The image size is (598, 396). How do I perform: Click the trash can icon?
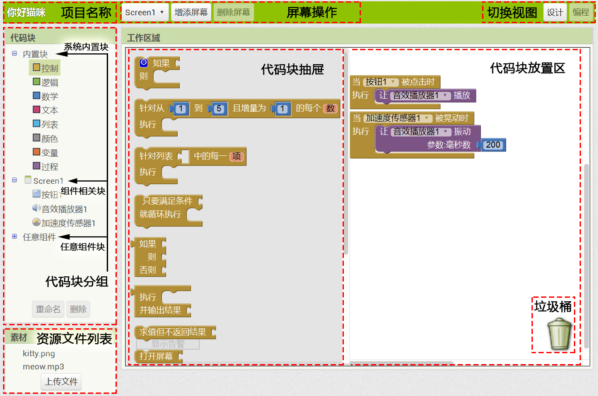click(560, 334)
